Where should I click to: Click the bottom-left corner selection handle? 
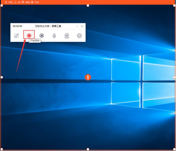2,149
